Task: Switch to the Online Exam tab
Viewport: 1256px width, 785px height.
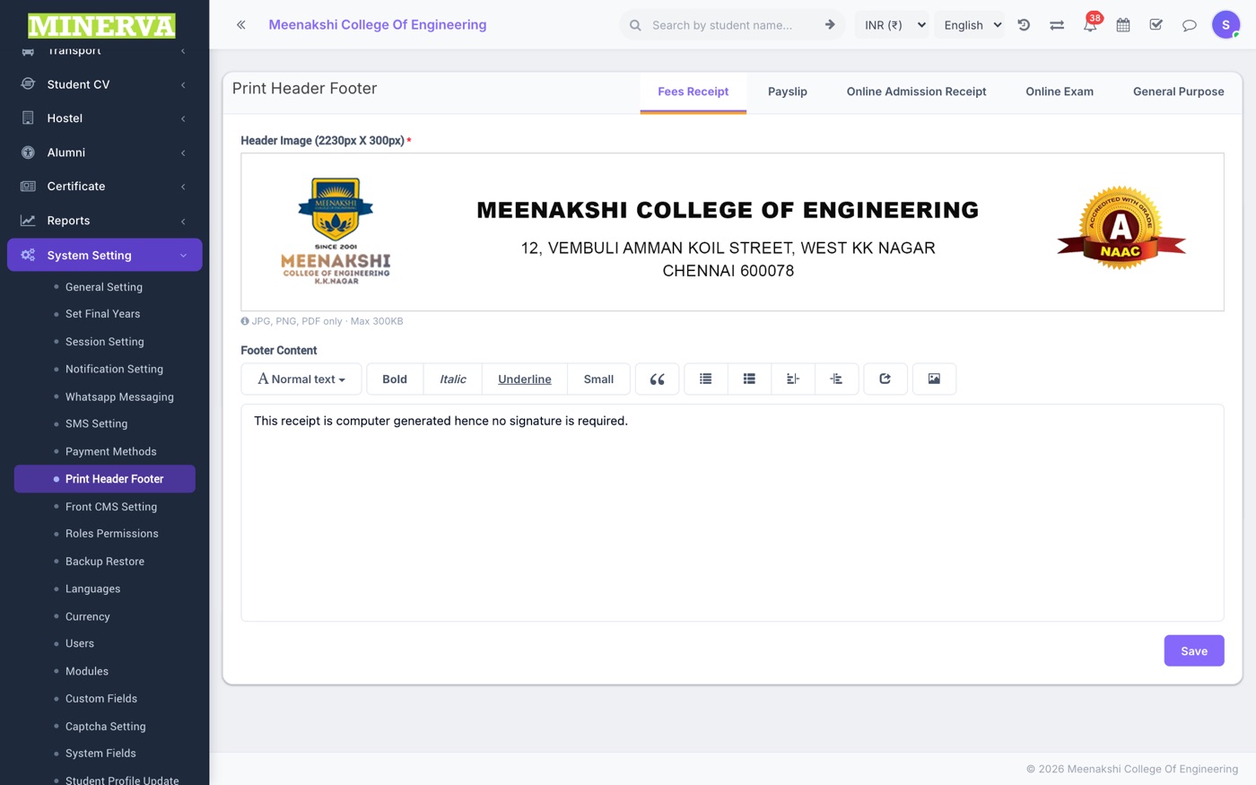Action: (1060, 92)
